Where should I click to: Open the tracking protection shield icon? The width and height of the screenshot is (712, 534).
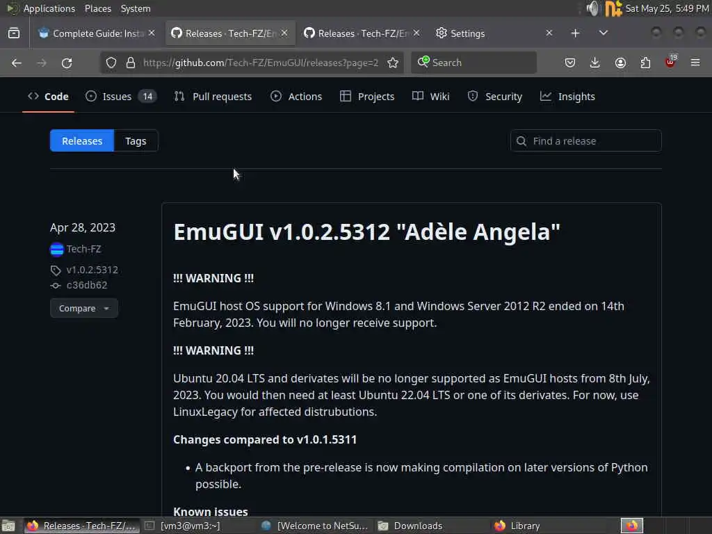click(111, 63)
